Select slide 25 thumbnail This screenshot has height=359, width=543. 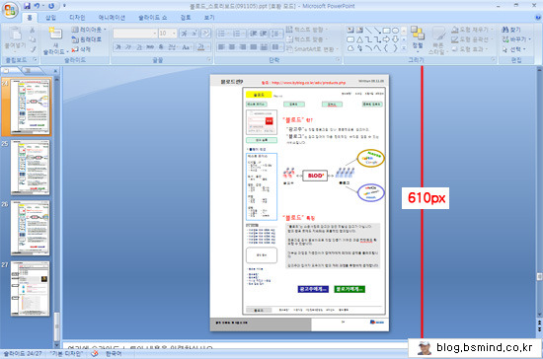[x=30, y=168]
